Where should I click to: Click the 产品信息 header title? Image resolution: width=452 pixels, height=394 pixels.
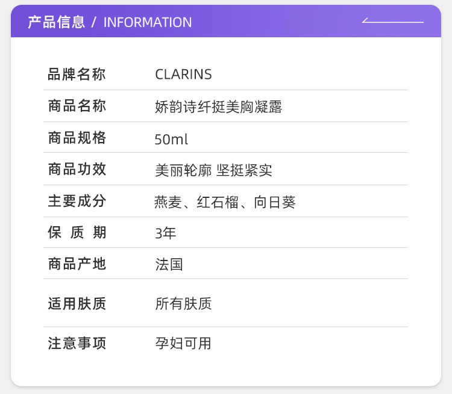click(x=57, y=22)
